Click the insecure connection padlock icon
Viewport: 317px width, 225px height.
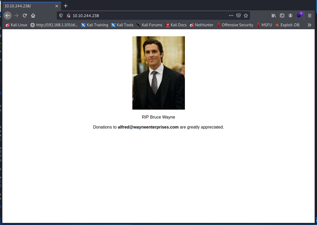click(x=68, y=16)
